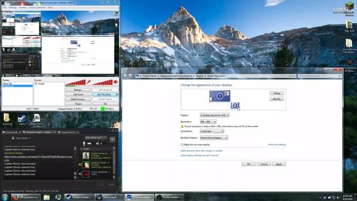The image size is (357, 201).
Task: Check 'Make this my main display' box
Action: (182, 145)
